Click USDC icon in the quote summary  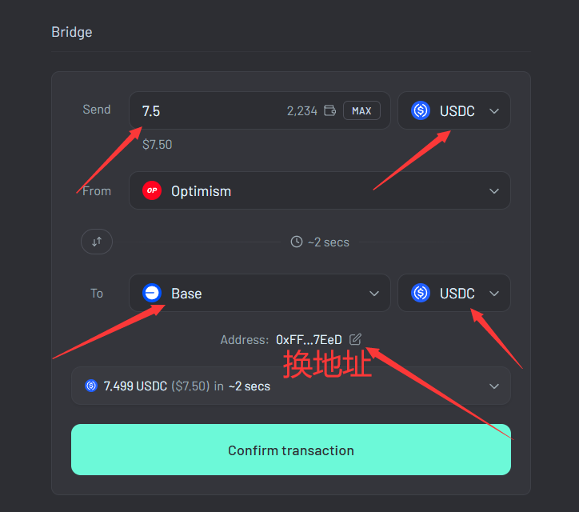pyautogui.click(x=91, y=386)
